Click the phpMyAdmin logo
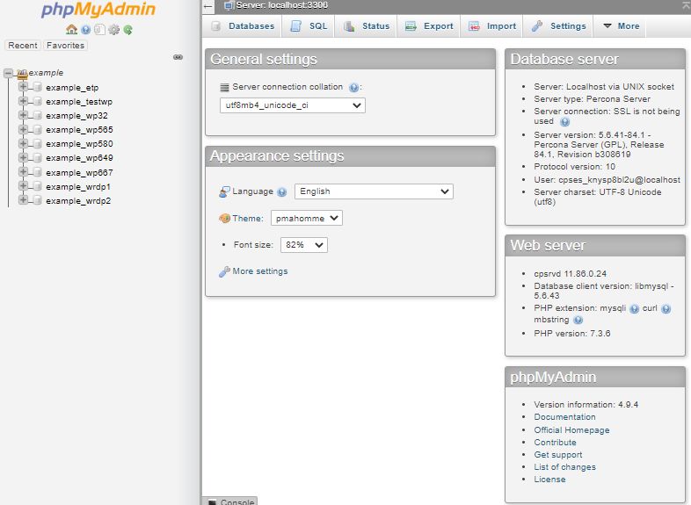The image size is (691, 505). 98,10
